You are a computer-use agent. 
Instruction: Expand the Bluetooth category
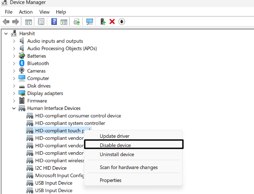[14, 63]
